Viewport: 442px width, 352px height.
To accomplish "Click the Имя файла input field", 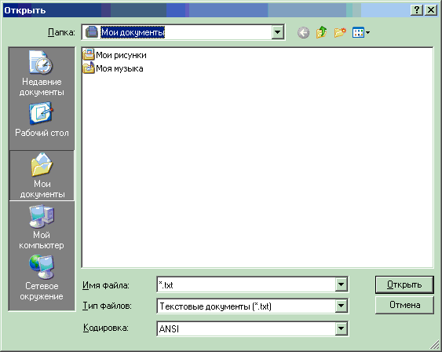I will coord(246,284).
